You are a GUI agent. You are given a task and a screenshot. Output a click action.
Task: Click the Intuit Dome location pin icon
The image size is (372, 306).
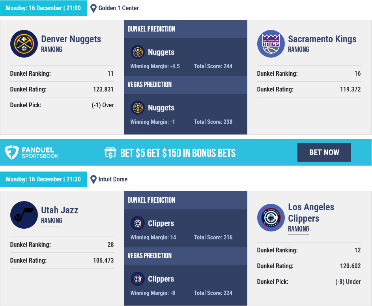93,179
